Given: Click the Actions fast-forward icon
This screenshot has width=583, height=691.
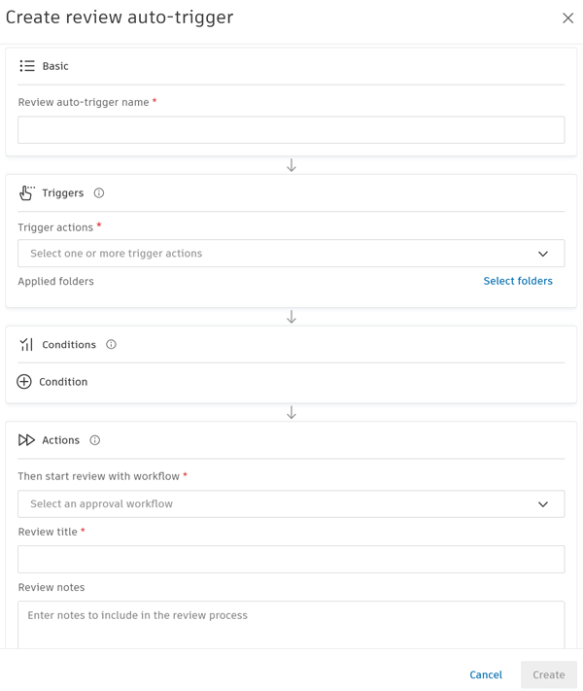Looking at the screenshot, I should pos(26,440).
